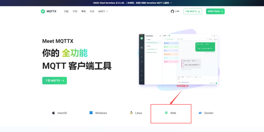Open the EMQX Cloud Serverless banner link
This screenshot has width=264, height=132.
click(132, 3)
